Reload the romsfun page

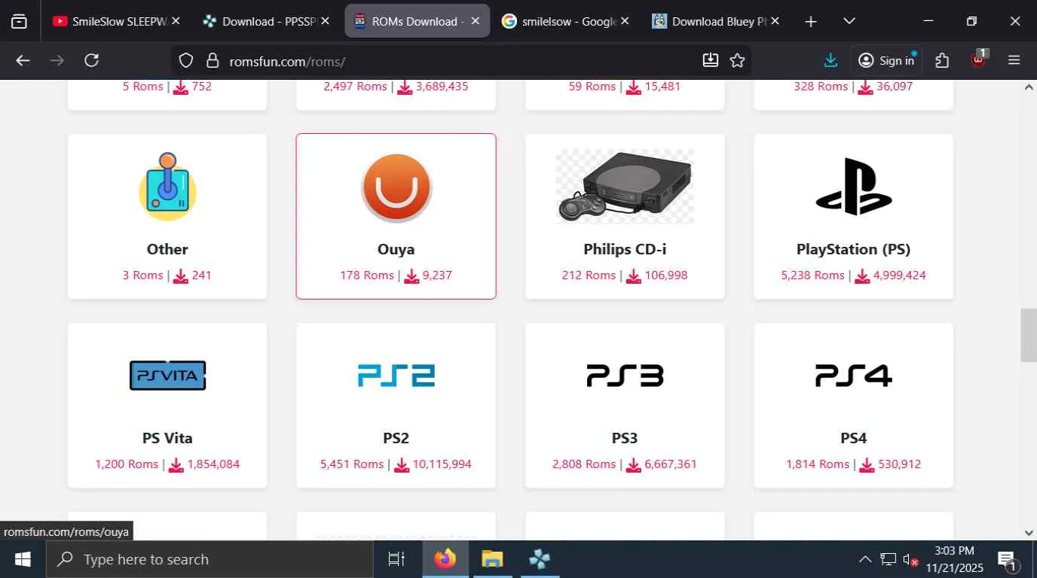click(x=91, y=60)
